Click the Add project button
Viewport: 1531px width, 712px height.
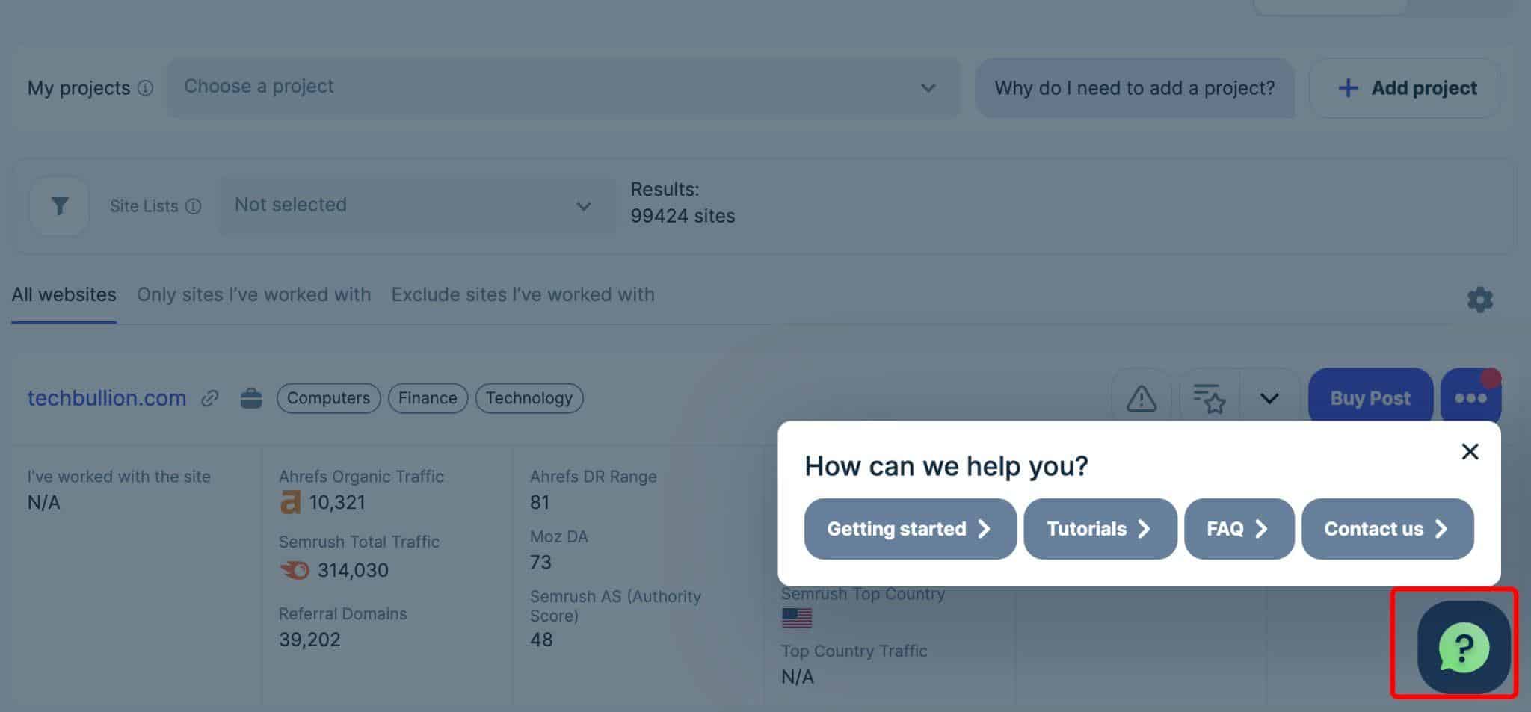pyautogui.click(x=1405, y=87)
